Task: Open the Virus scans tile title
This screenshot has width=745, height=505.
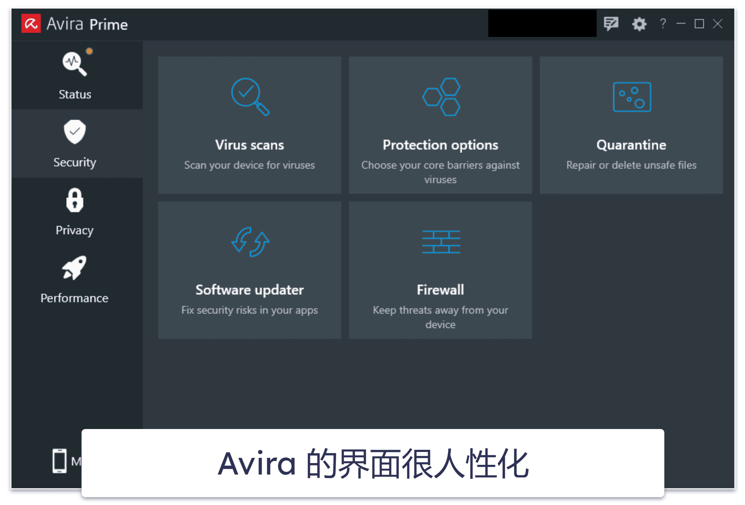Action: coord(250,145)
